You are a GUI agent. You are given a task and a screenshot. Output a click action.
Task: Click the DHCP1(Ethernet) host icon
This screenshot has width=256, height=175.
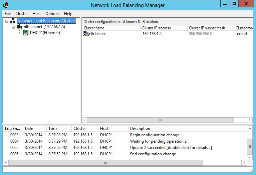pyautogui.click(x=26, y=33)
